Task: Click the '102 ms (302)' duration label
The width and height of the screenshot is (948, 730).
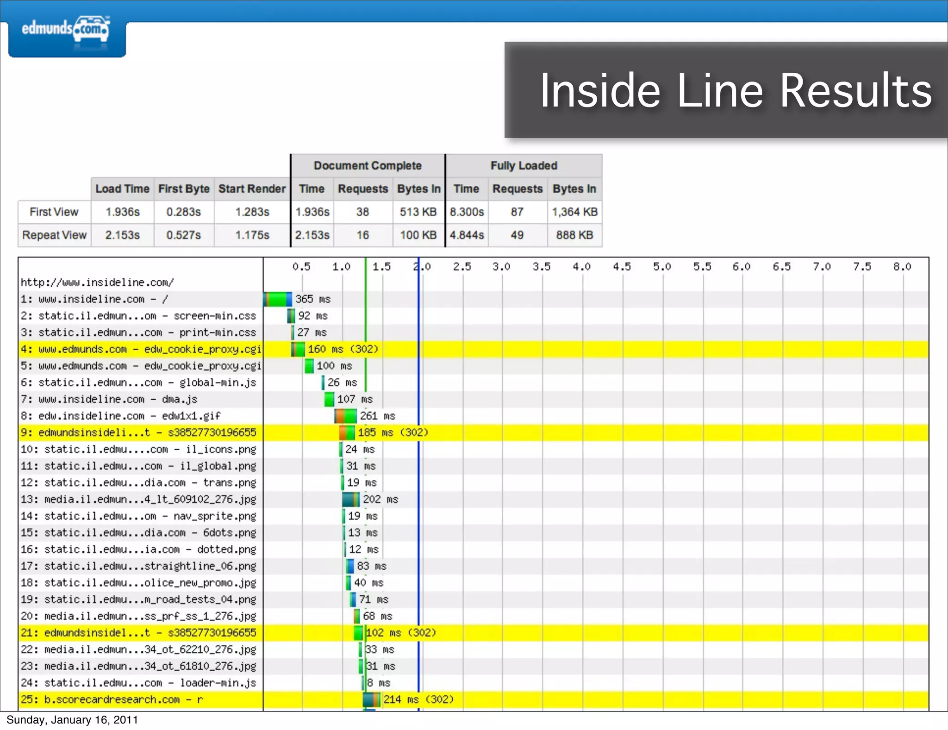Action: point(401,632)
